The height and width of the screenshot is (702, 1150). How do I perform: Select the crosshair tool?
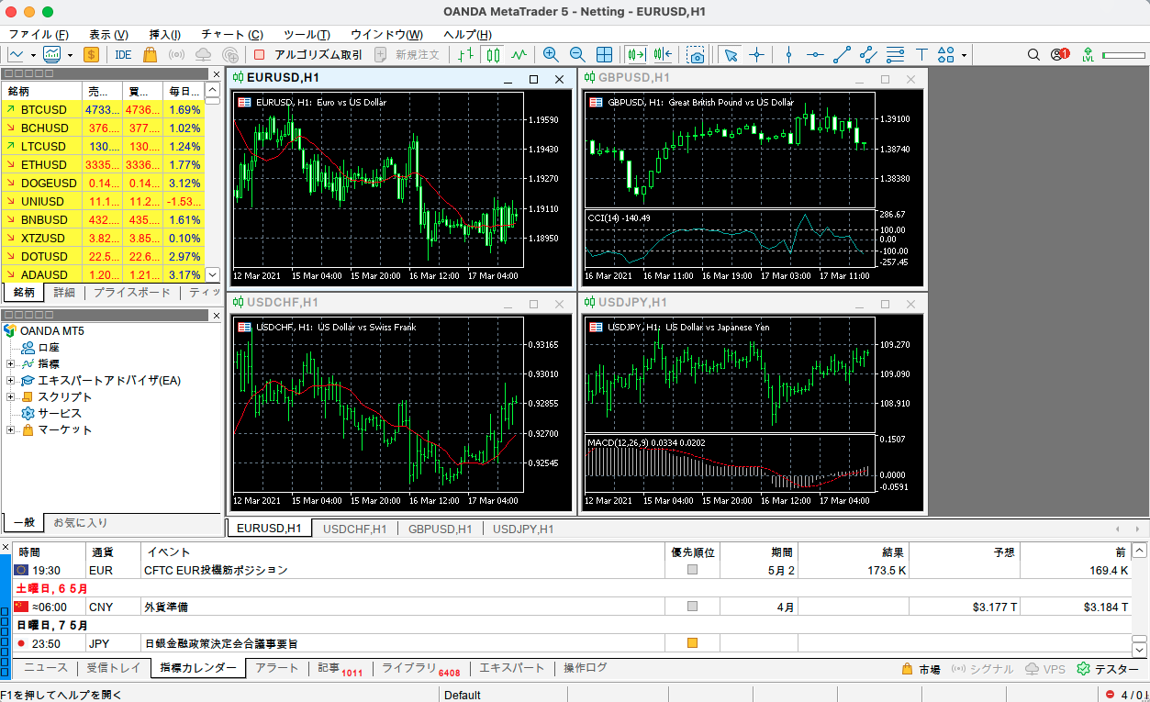pos(756,55)
